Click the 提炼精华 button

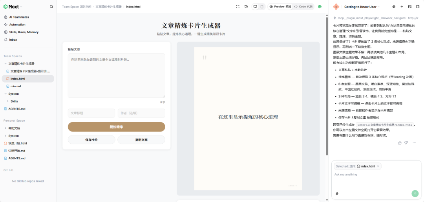click(117, 127)
